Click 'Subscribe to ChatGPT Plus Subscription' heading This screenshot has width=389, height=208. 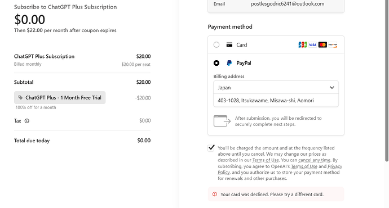coord(65,7)
